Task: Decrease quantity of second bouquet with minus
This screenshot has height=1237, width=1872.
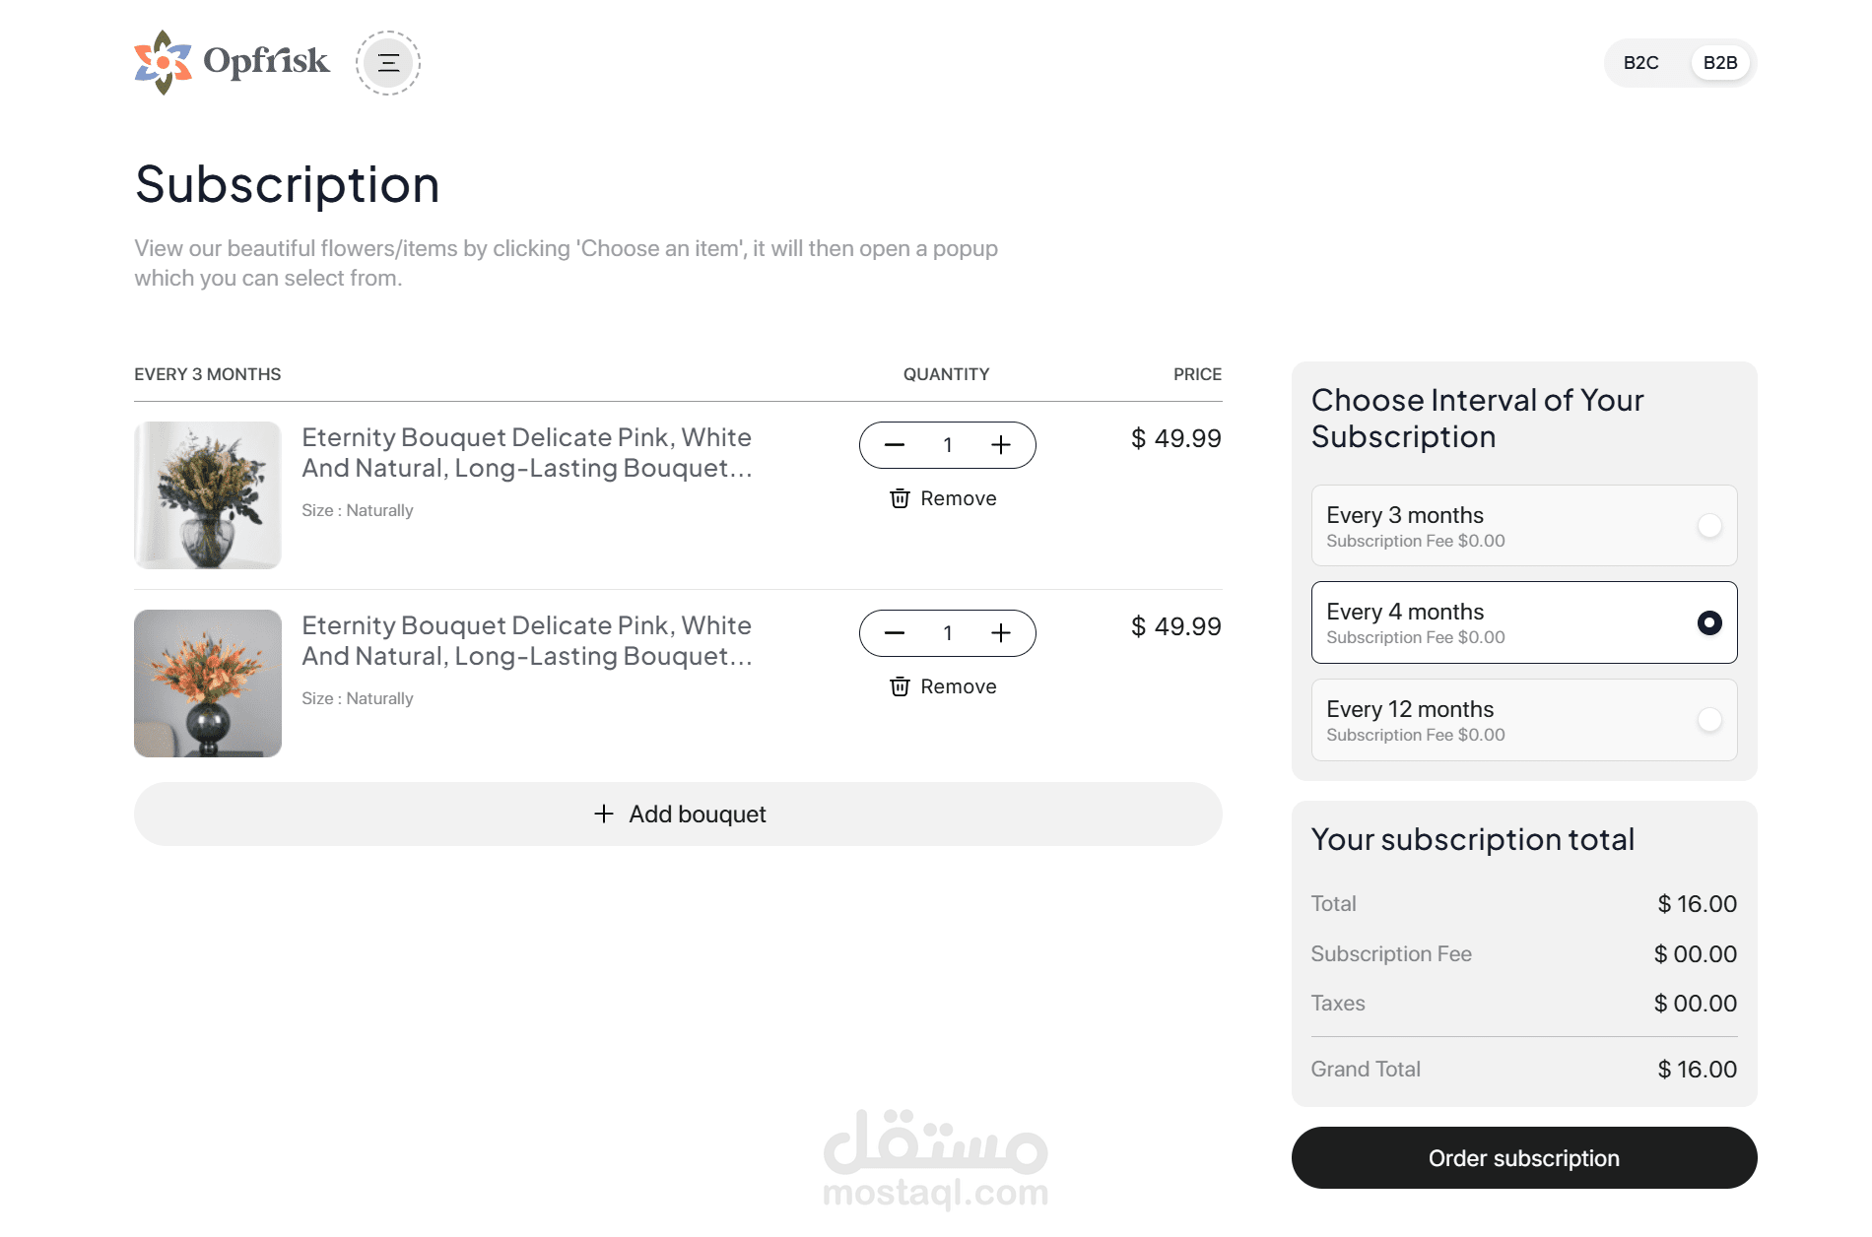Action: coord(895,633)
